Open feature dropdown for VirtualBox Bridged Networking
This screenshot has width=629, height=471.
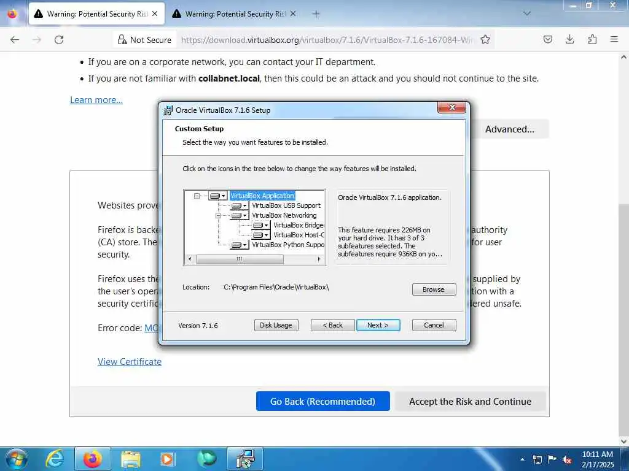point(260,225)
